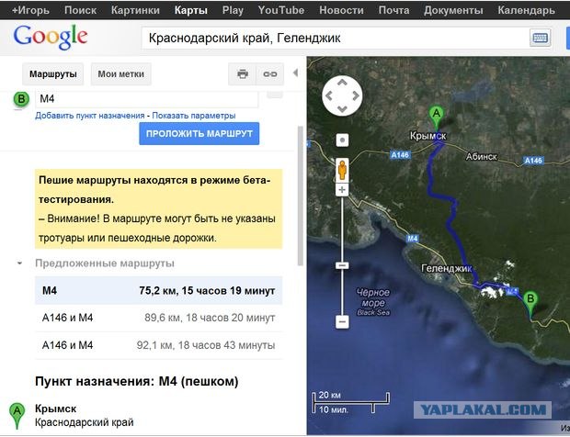Click the link chain icon button
Image resolution: width=570 pixels, height=437 pixels.
(x=270, y=74)
